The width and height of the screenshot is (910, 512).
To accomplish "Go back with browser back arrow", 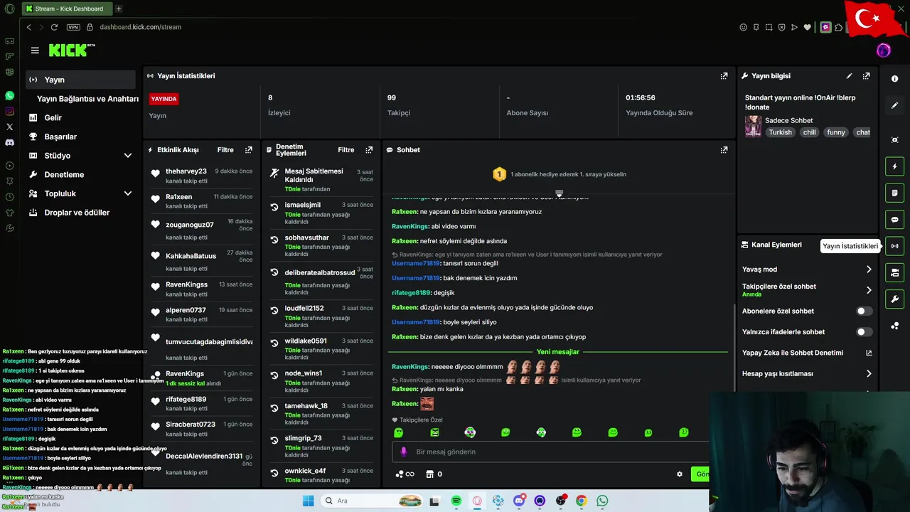I will [28, 27].
